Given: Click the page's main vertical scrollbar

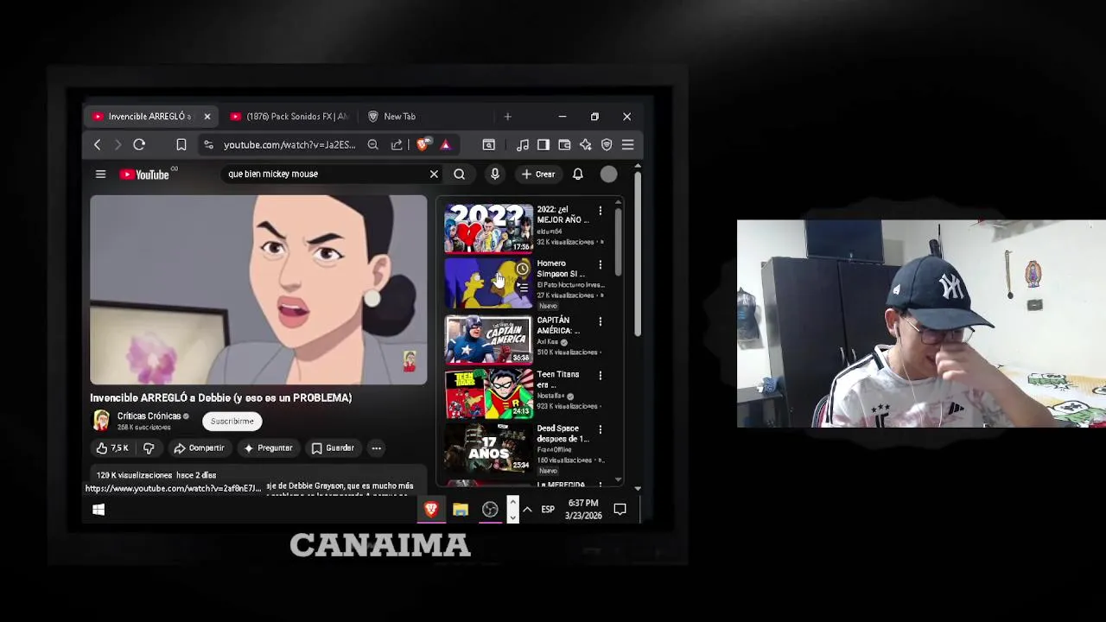Looking at the screenshot, I should [x=638, y=255].
